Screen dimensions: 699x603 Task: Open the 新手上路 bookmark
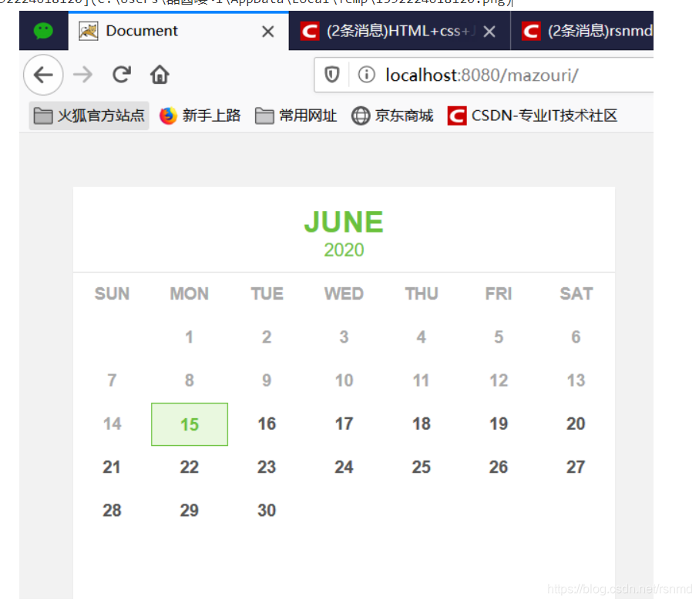pos(200,116)
